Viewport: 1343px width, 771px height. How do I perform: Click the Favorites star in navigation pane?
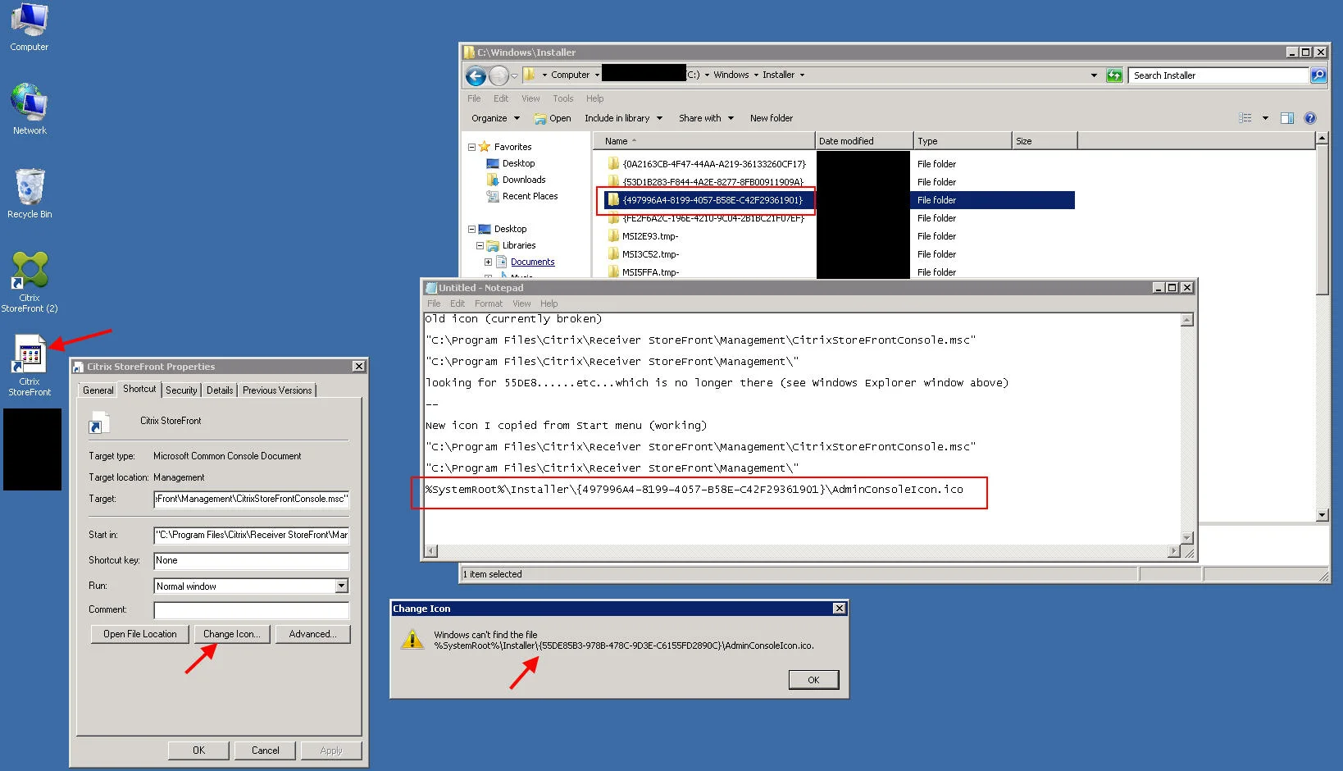tap(485, 147)
